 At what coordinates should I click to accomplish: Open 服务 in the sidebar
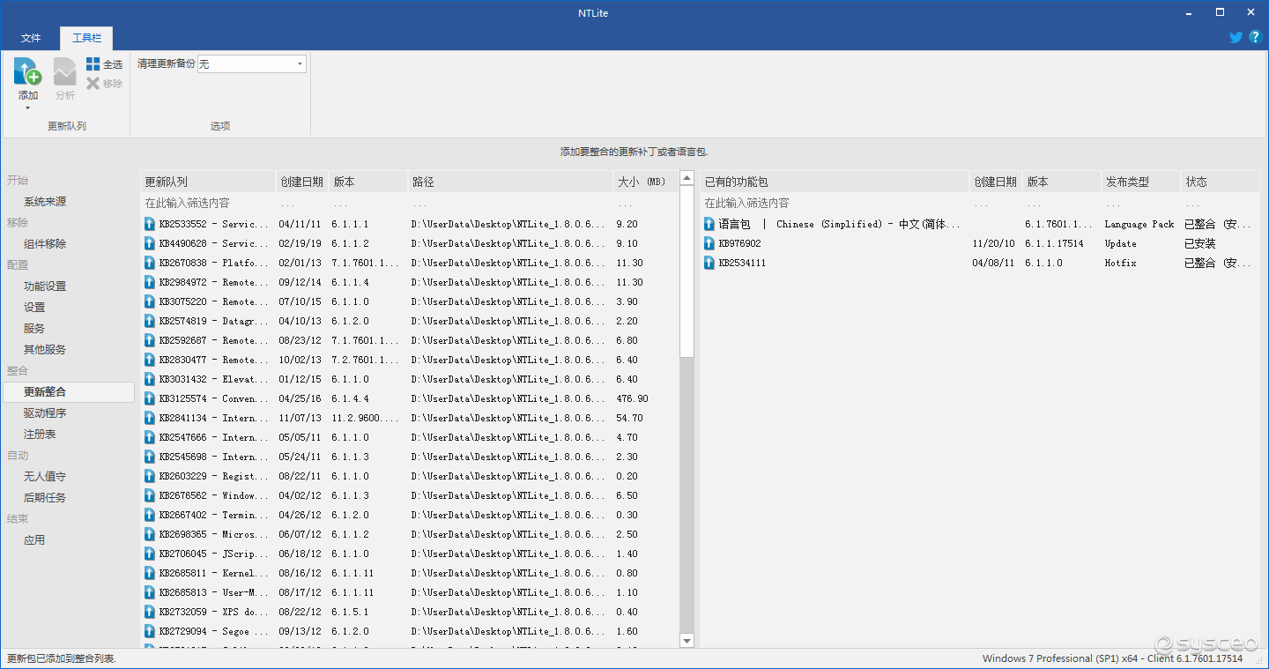click(34, 329)
